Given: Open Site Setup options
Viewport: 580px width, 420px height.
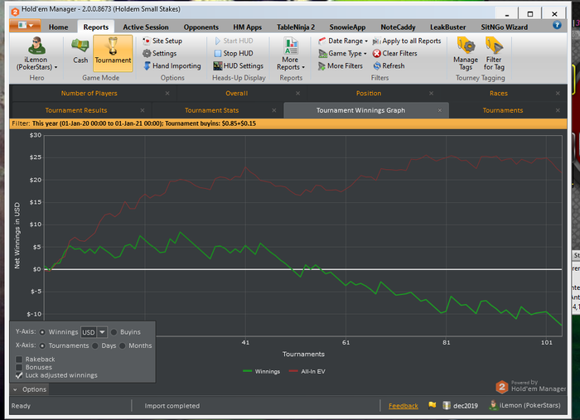Looking at the screenshot, I should (162, 41).
